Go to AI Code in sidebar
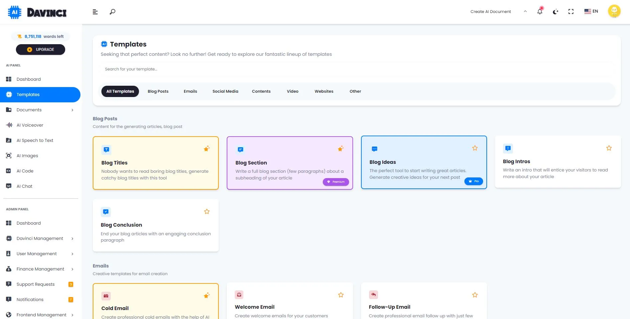This screenshot has height=319, width=630. 25,171
